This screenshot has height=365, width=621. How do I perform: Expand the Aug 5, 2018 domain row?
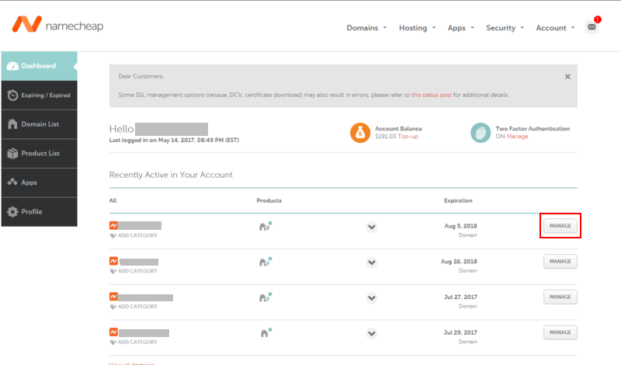click(372, 227)
